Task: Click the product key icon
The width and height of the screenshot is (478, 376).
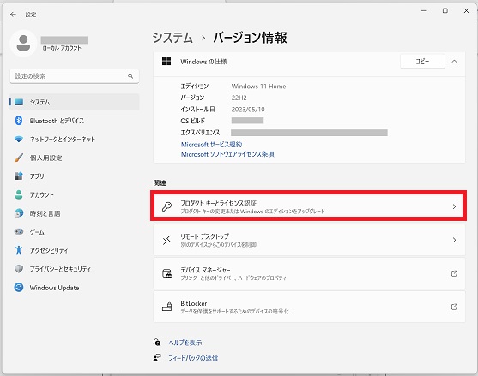Action: click(166, 207)
